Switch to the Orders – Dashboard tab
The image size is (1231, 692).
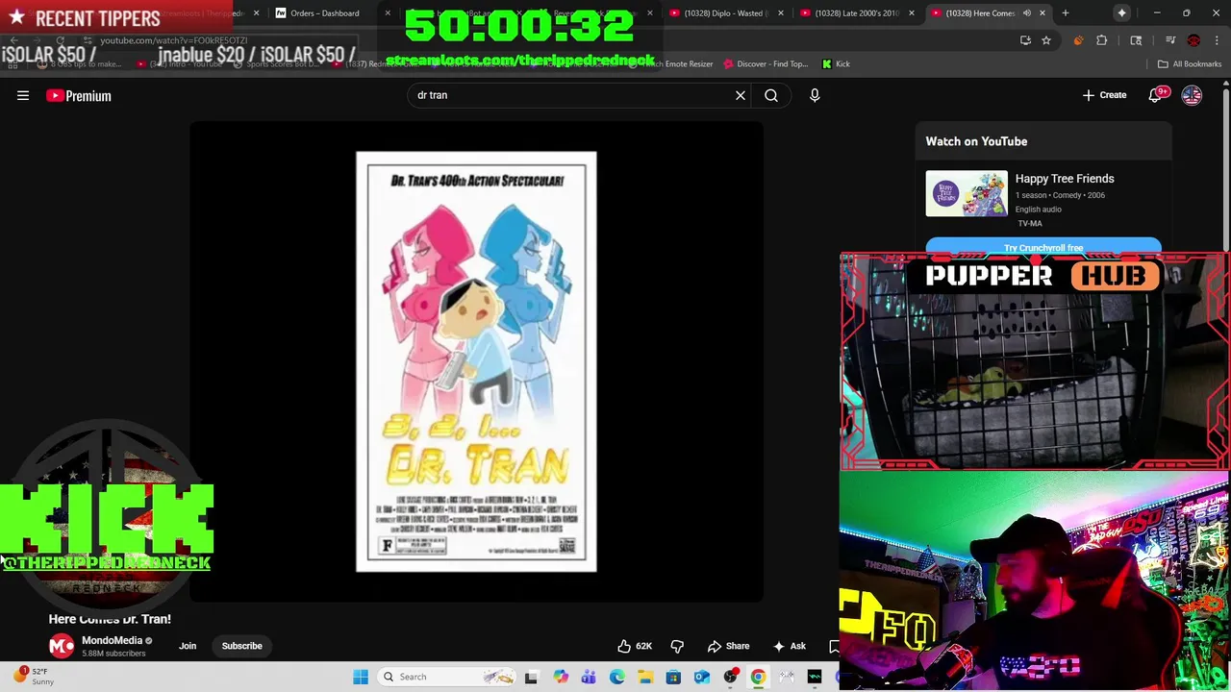coord(325,12)
